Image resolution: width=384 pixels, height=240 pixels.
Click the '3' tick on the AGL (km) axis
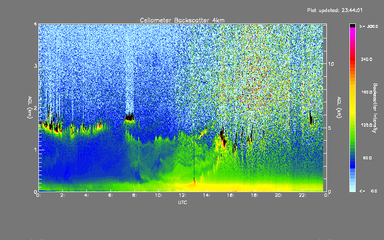[x=36, y=66]
